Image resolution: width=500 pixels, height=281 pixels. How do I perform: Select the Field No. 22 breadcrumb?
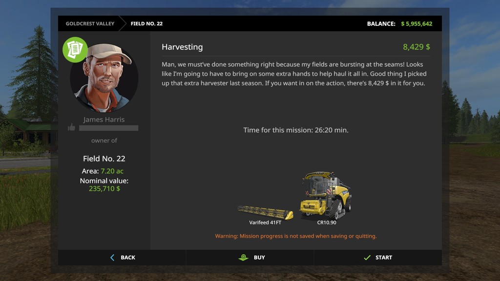pos(146,23)
